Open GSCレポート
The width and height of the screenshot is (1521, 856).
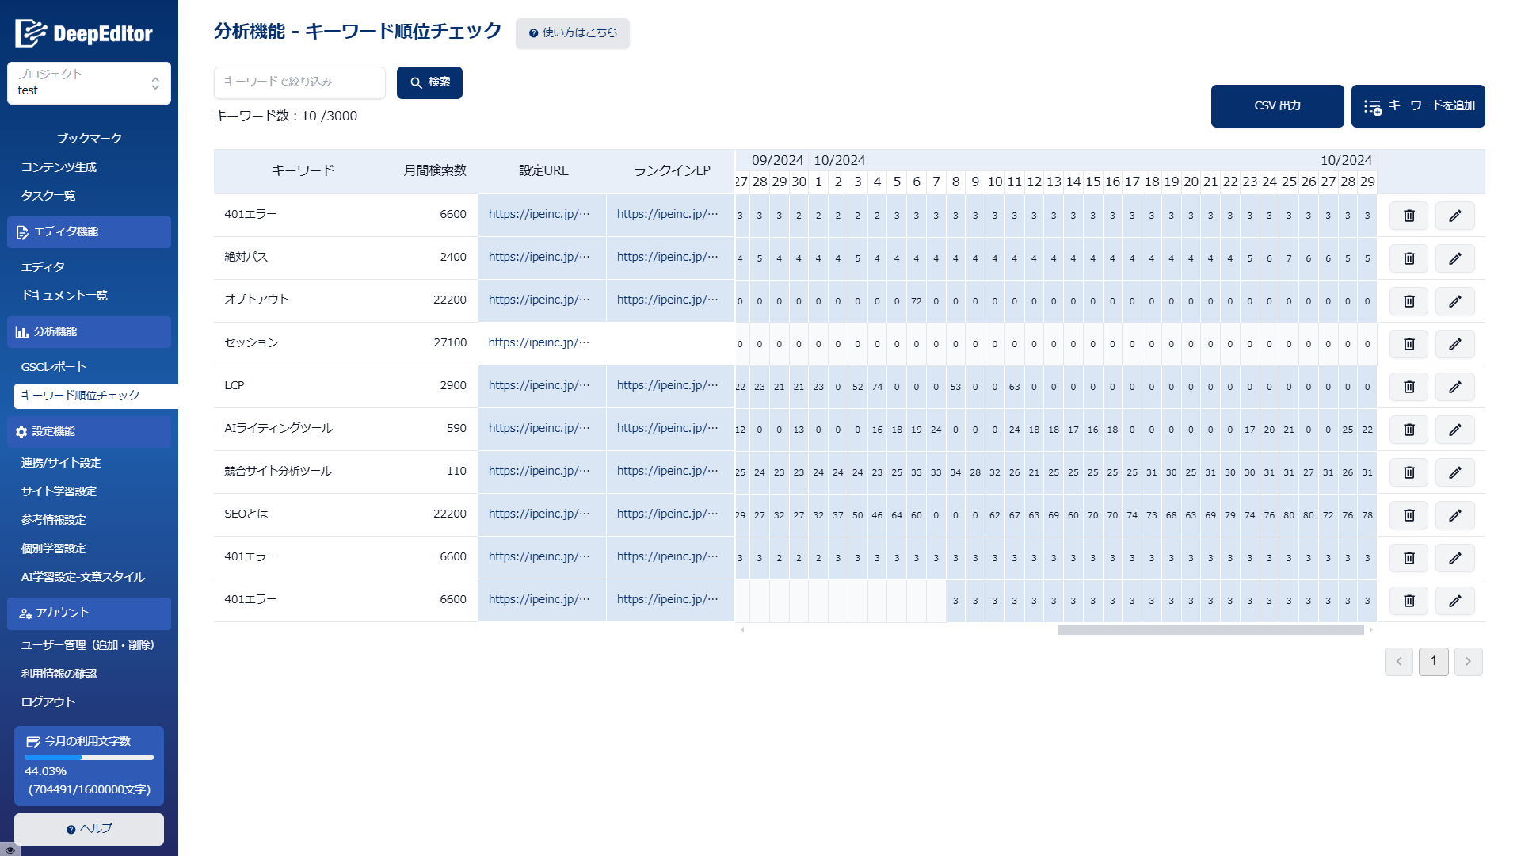click(54, 367)
